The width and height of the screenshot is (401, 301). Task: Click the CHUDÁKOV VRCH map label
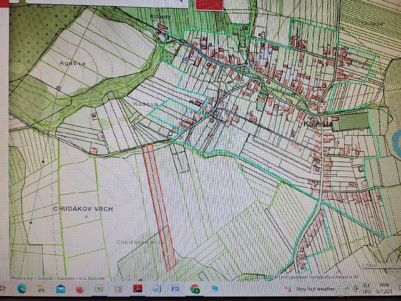[x=83, y=209]
